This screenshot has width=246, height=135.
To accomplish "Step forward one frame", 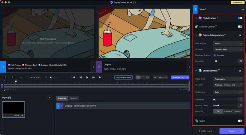I will pyautogui.click(x=94, y=78).
